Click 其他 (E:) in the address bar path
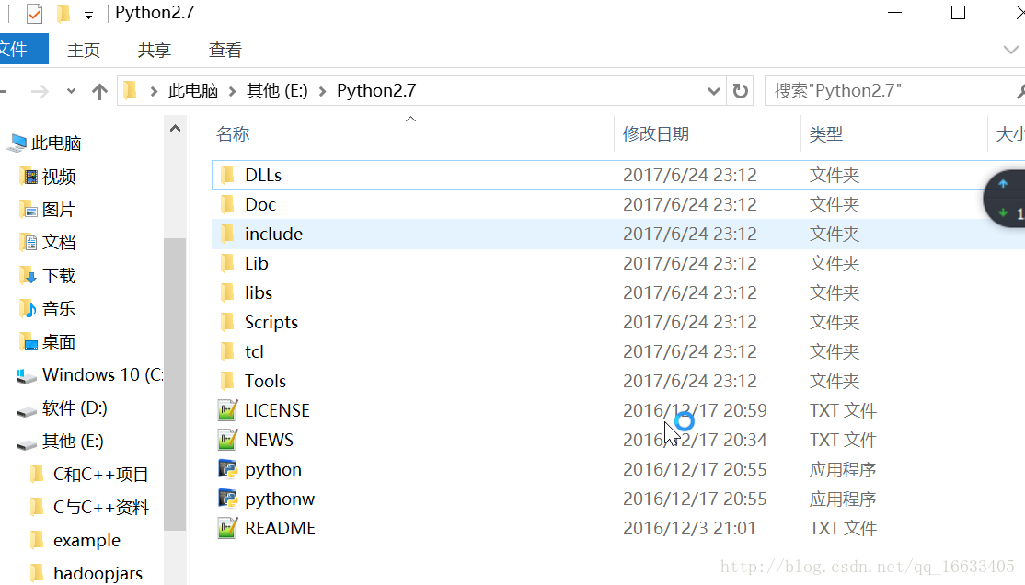Screen dimensions: 1025x585 point(277,91)
